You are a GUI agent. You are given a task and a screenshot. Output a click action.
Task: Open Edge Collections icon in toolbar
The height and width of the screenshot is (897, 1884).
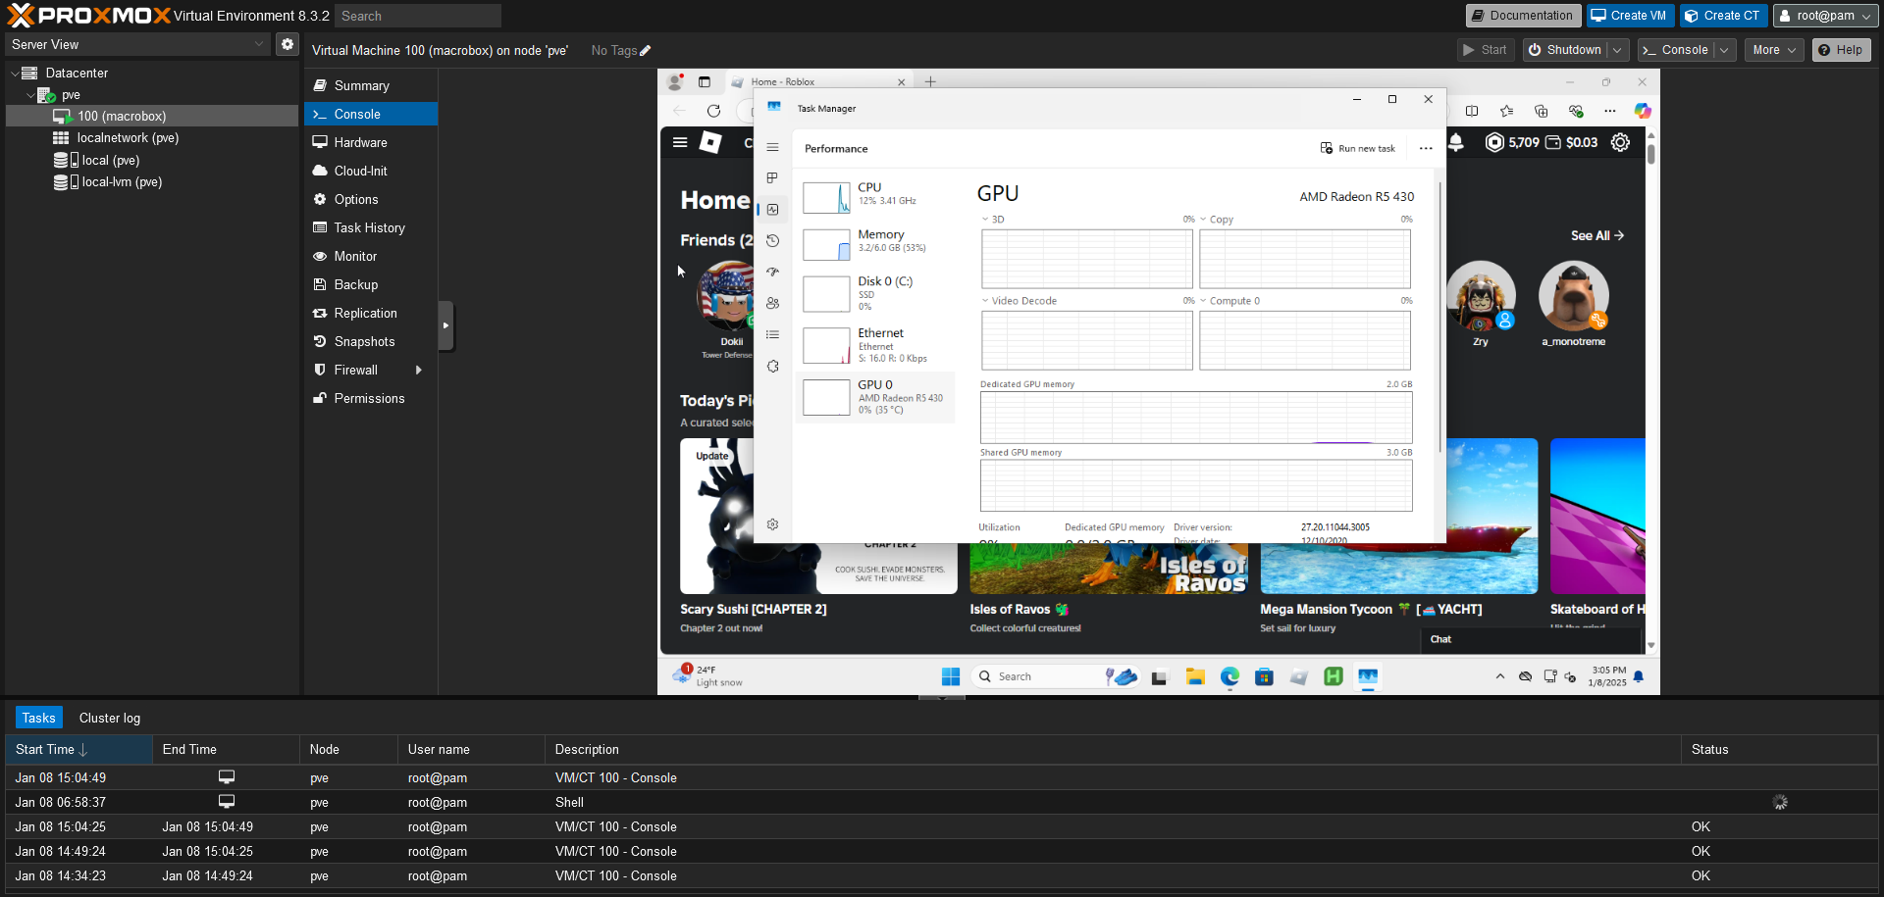pos(1542,112)
